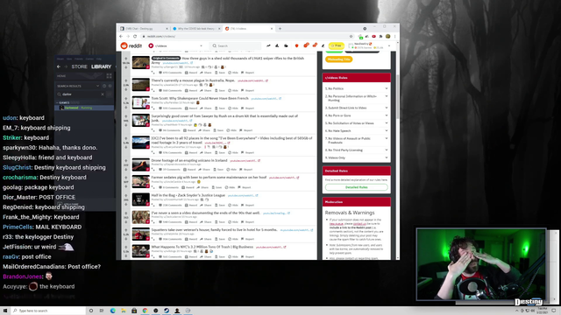Click the yellow Free coins button
The width and height of the screenshot is (561, 315).
click(337, 45)
